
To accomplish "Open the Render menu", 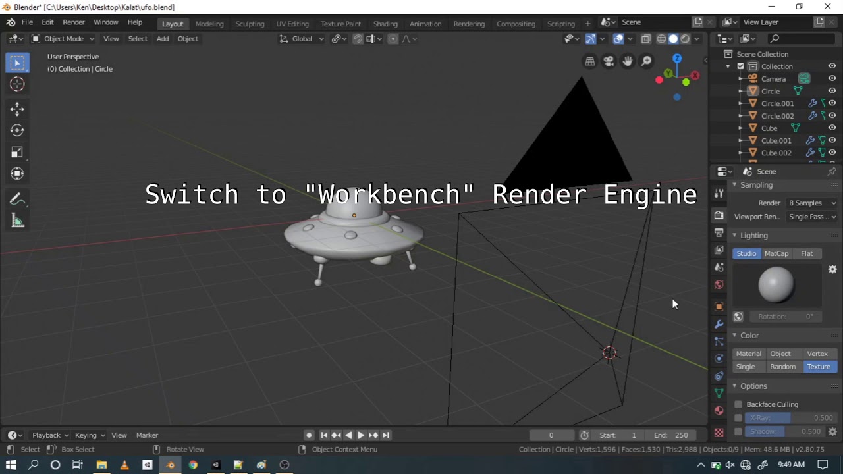I will click(74, 22).
